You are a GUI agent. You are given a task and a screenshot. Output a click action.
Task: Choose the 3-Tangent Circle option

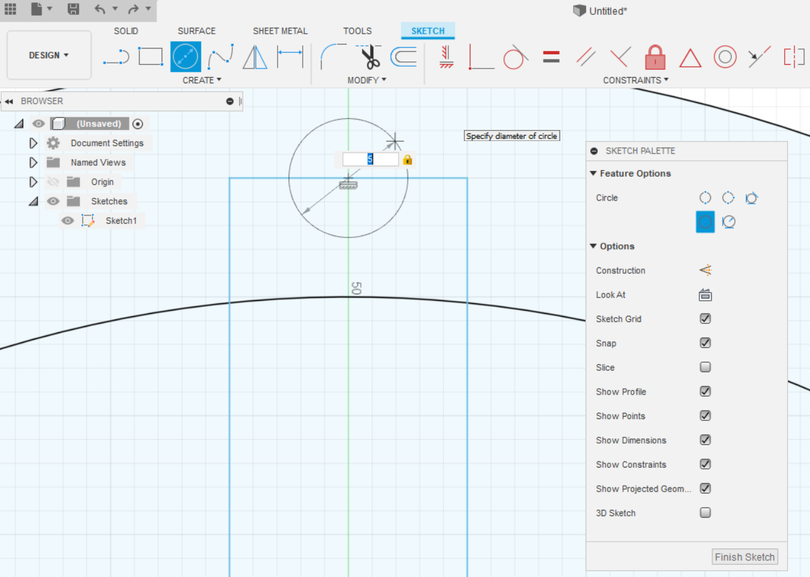751,198
